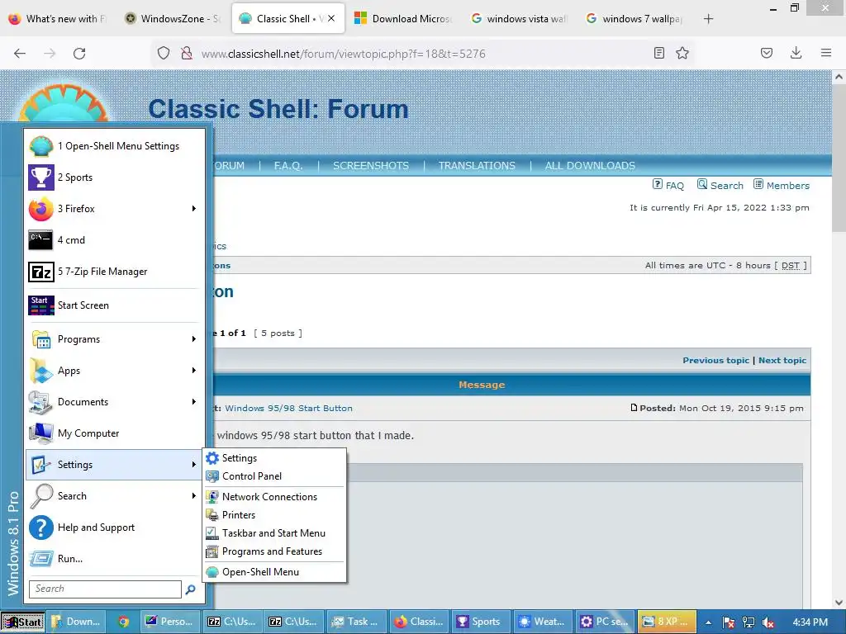The height and width of the screenshot is (634, 846).
Task: Switch to WindowsZone tab
Action: point(173,19)
